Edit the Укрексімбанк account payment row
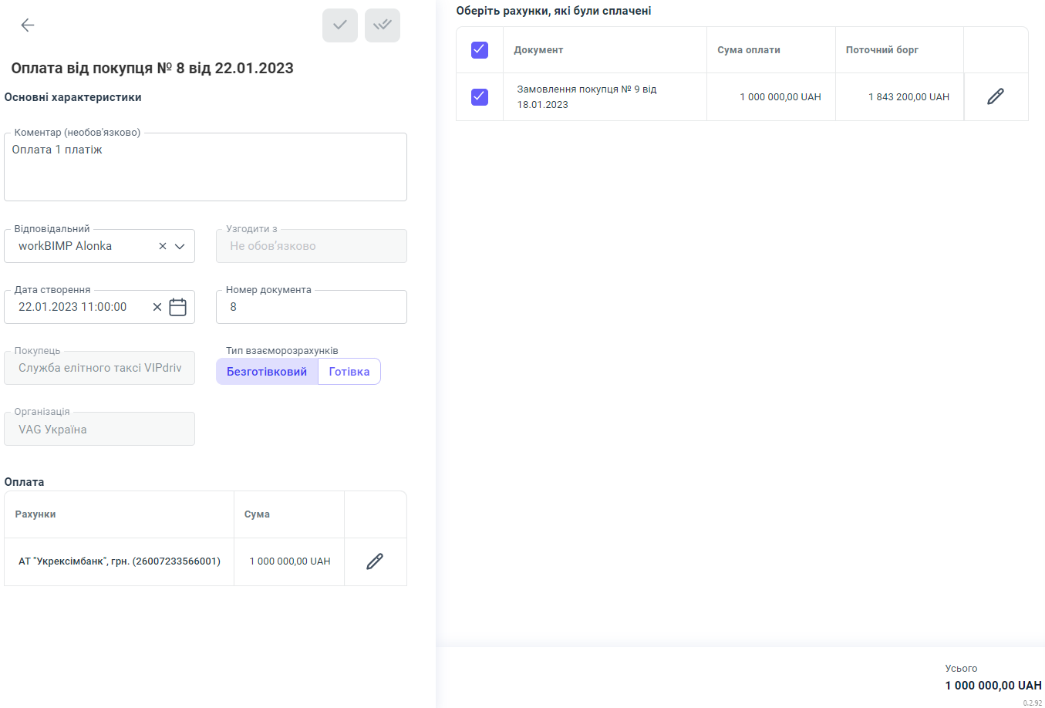 (375, 561)
